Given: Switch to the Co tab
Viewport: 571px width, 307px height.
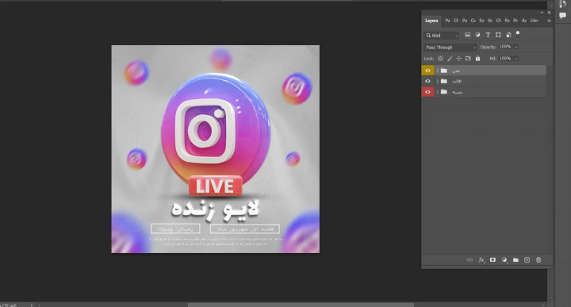Looking at the screenshot, I should click(x=473, y=21).
